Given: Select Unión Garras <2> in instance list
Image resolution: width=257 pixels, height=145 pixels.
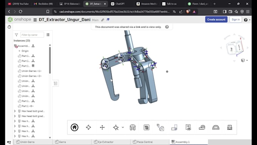Looking at the screenshot, I should pos(31,76).
